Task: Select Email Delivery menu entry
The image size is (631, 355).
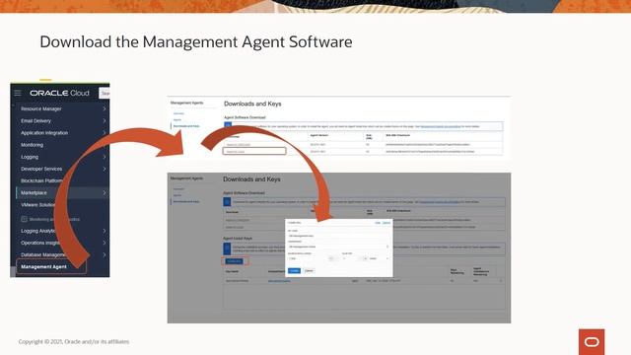Action: (35, 120)
